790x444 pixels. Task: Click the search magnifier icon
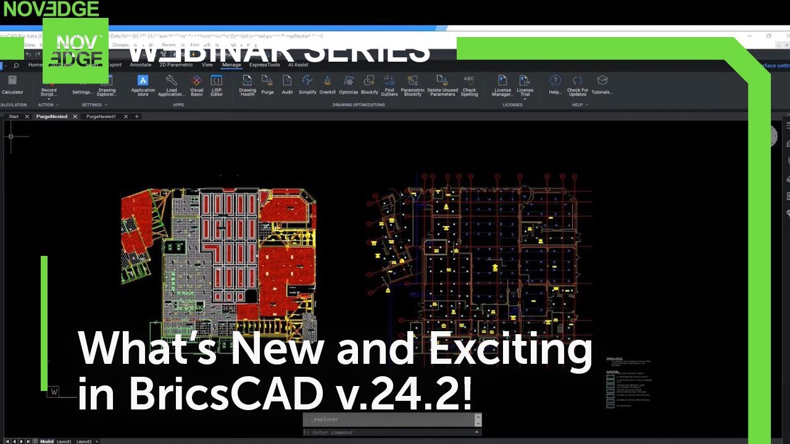click(16, 65)
